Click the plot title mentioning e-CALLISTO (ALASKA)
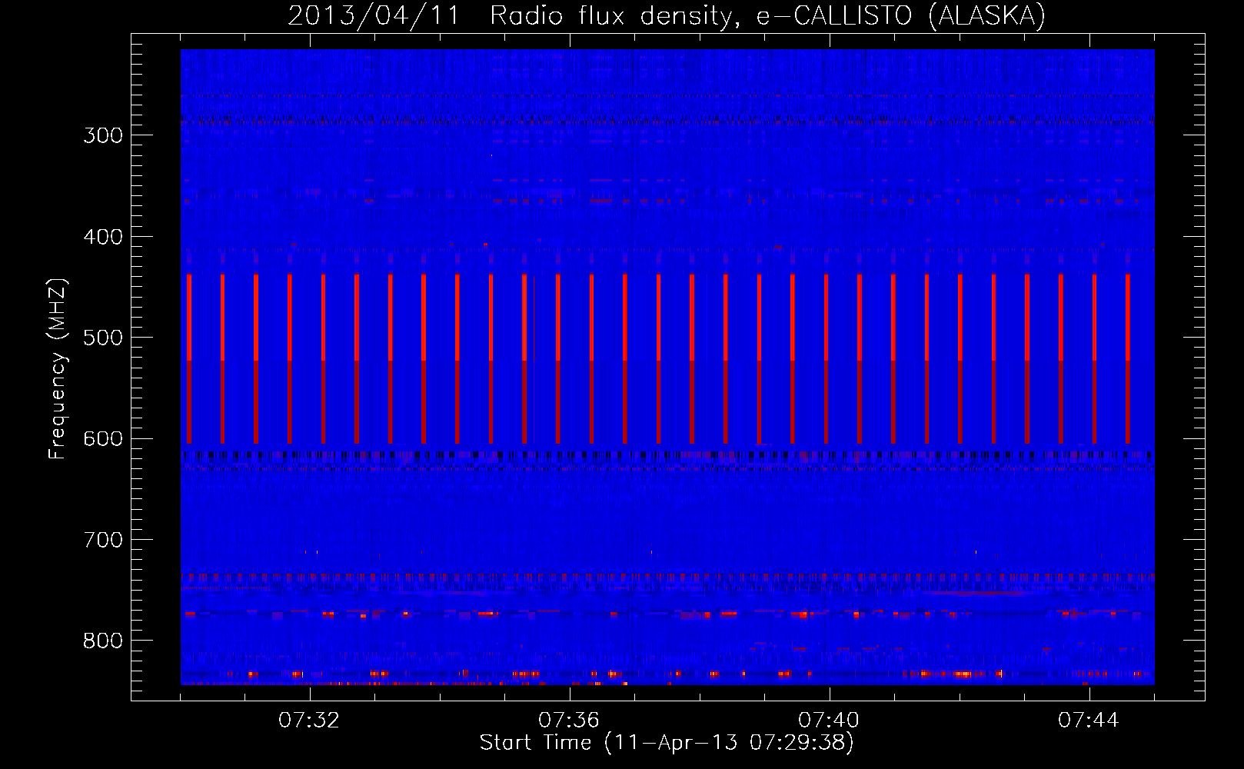 (667, 15)
